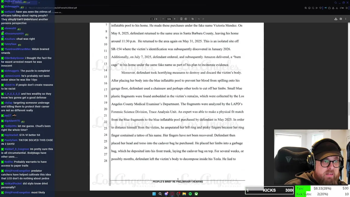Click the KICKS counter overlay
Screen dimensions: 350x197
tap(269, 190)
